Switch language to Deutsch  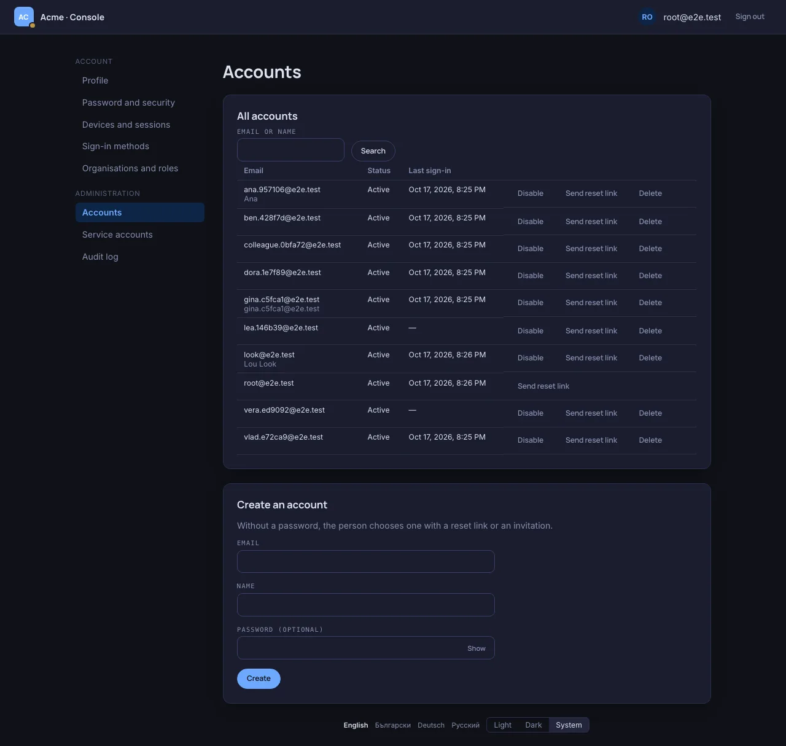[x=431, y=725]
